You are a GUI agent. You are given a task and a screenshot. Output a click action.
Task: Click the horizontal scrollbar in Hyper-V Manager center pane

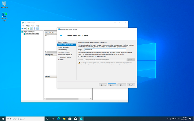(x=62, y=99)
